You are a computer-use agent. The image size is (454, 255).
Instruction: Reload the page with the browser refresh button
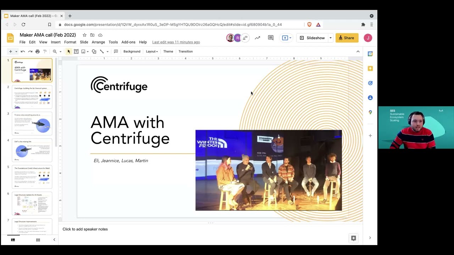pyautogui.click(x=23, y=24)
